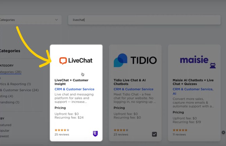
Task: Sort apps by Featured
Action: (6, 125)
